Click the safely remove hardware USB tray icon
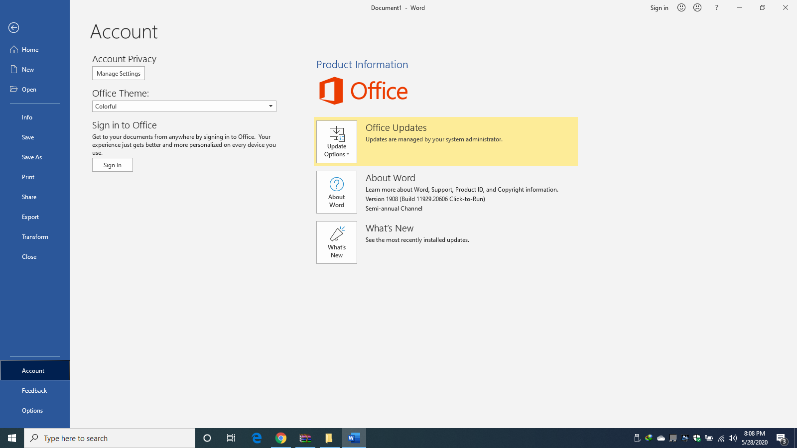Image resolution: width=797 pixels, height=448 pixels. click(x=637, y=438)
